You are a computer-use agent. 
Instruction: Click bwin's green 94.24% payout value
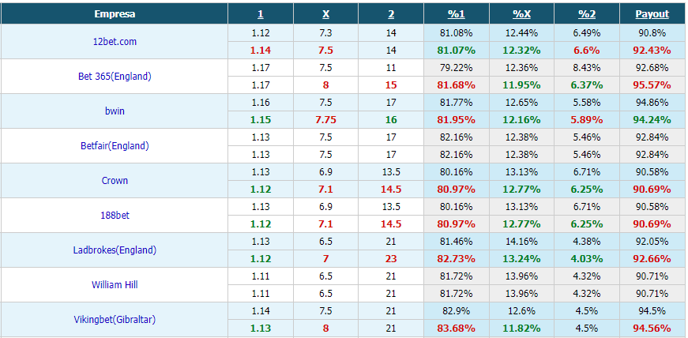pos(652,120)
